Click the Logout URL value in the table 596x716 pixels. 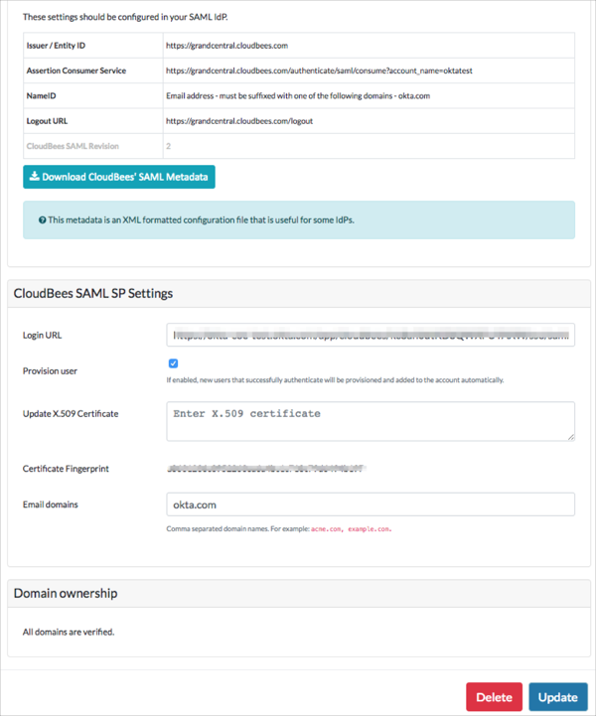239,121
